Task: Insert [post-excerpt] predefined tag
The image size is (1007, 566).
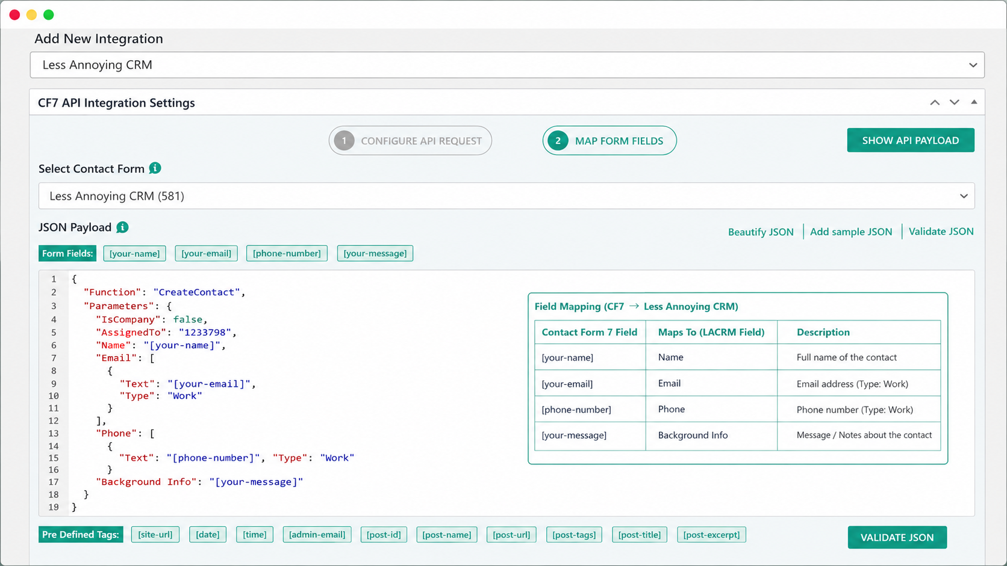Action: pos(711,535)
